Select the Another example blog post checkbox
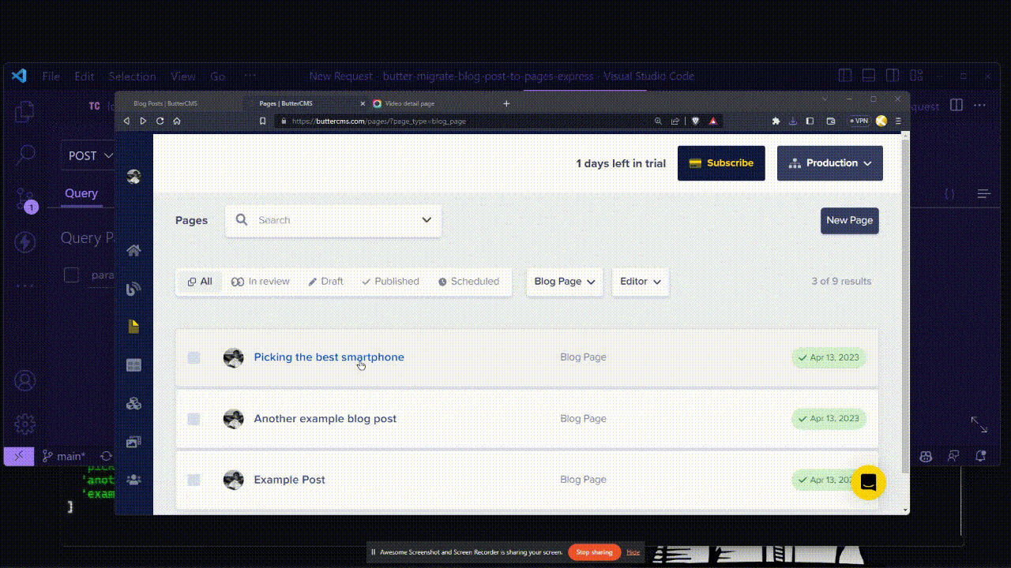 (x=194, y=419)
